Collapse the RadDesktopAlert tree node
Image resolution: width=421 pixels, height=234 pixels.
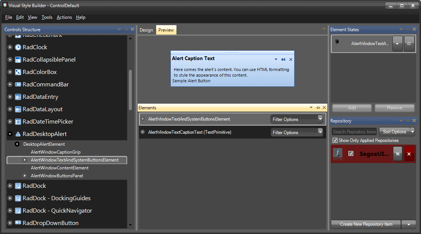(9, 134)
